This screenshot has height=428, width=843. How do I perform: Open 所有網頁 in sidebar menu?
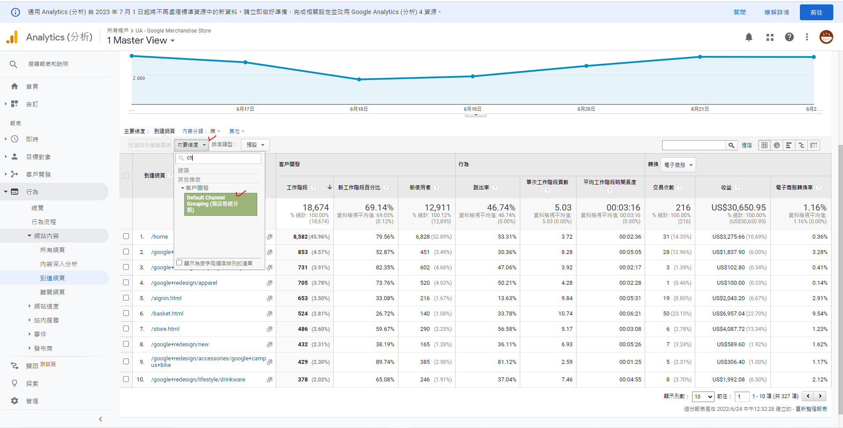coord(52,250)
